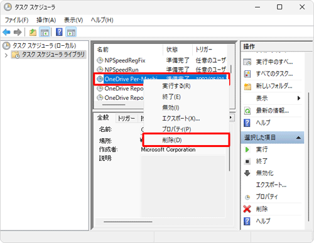Click the green 実行 play icon
This screenshot has height=243, width=314.
(x=247, y=149)
